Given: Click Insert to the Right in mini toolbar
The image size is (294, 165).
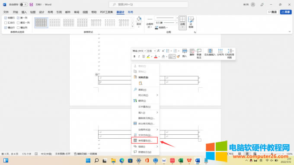Looking at the screenshot, I should pyautogui.click(x=210, y=52).
